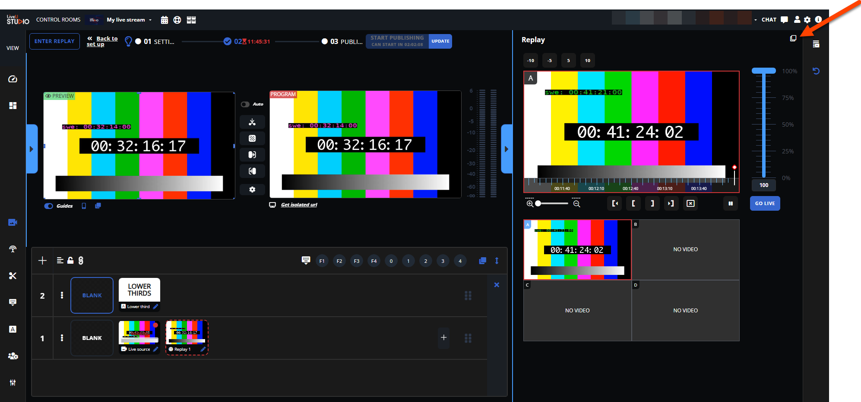Toggle the Auto transition switch
861x402 pixels.
[245, 104]
